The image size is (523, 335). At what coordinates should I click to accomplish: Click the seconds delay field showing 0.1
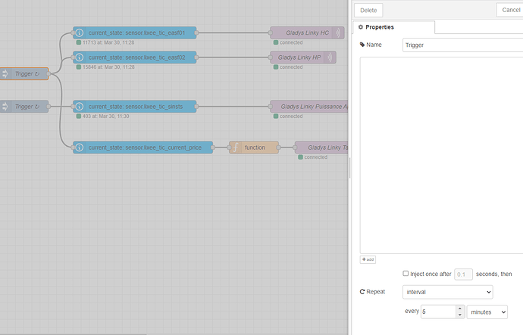463,275
